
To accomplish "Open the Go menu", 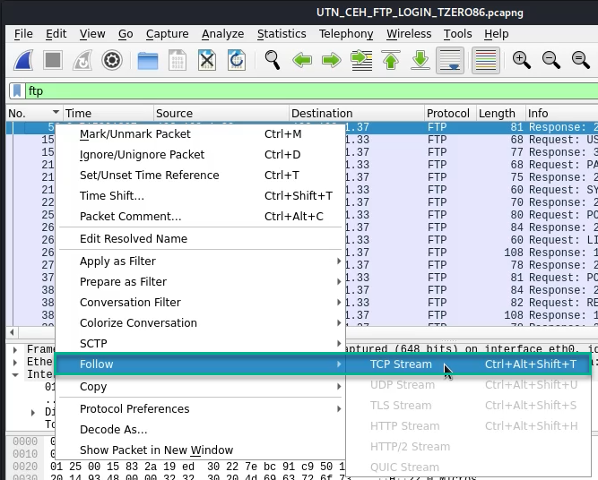I will coord(126,34).
